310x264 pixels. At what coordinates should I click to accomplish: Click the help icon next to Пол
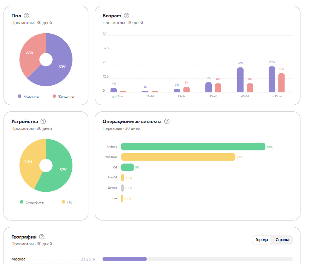point(27,16)
